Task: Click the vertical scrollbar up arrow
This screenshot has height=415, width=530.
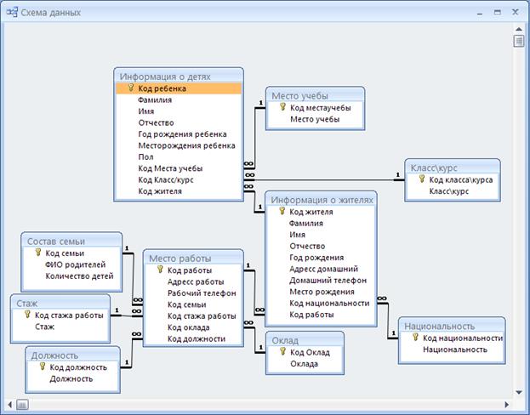Action: coord(518,27)
